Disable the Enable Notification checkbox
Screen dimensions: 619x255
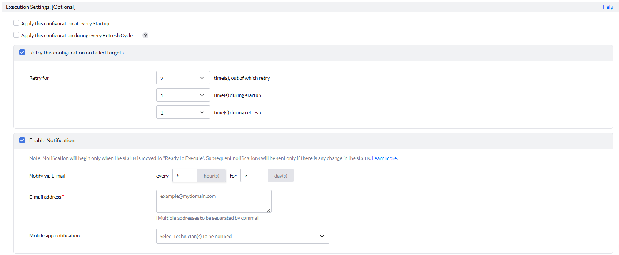(x=22, y=140)
